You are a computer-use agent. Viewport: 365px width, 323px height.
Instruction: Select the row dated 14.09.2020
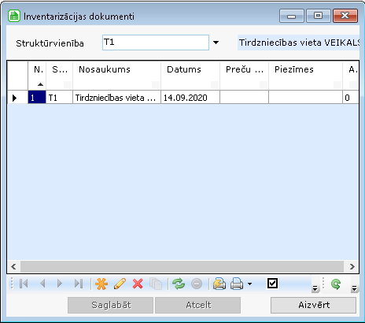[x=183, y=98]
